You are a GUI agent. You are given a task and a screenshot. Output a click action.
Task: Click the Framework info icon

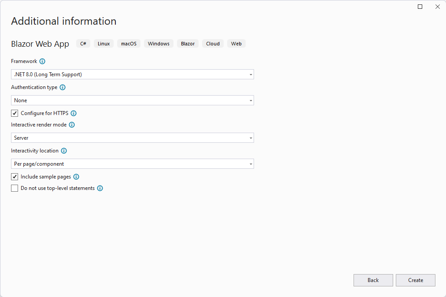click(42, 61)
